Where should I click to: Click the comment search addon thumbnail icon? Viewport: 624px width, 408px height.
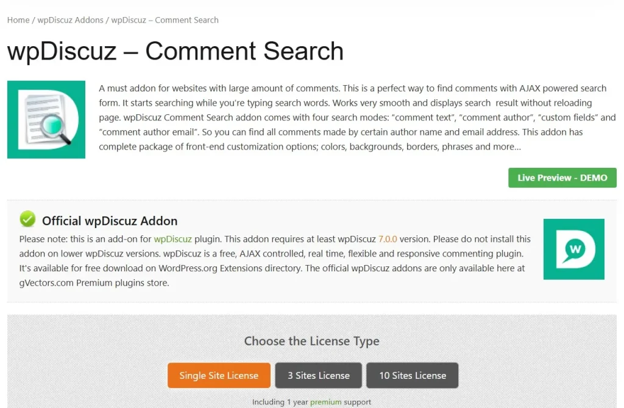click(x=46, y=119)
